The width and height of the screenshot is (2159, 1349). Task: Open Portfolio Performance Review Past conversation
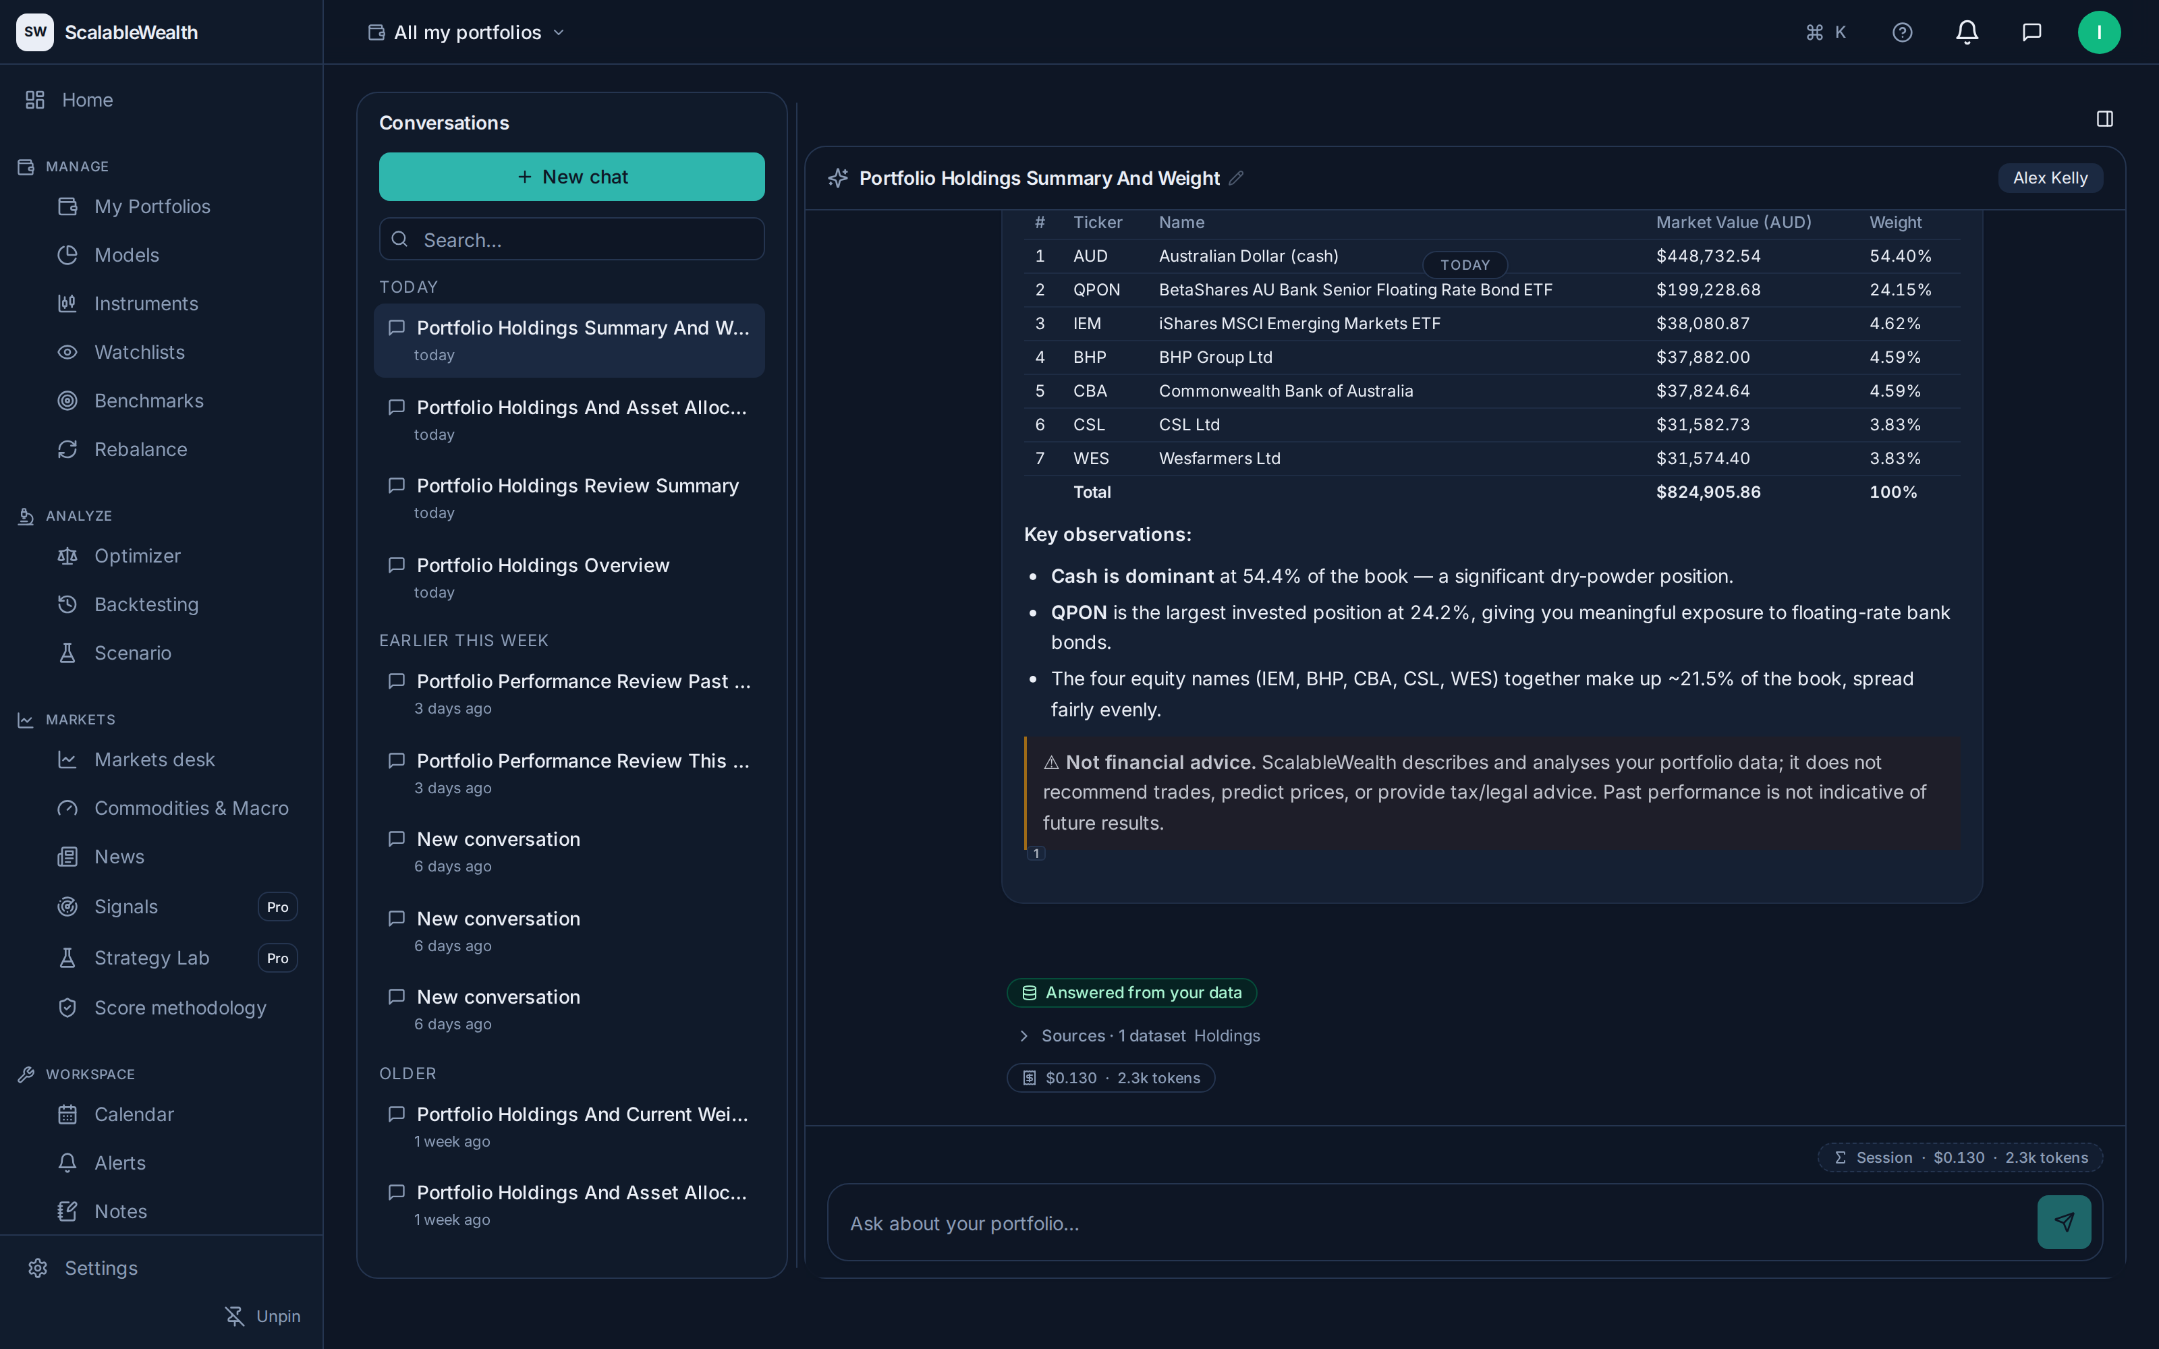click(569, 694)
